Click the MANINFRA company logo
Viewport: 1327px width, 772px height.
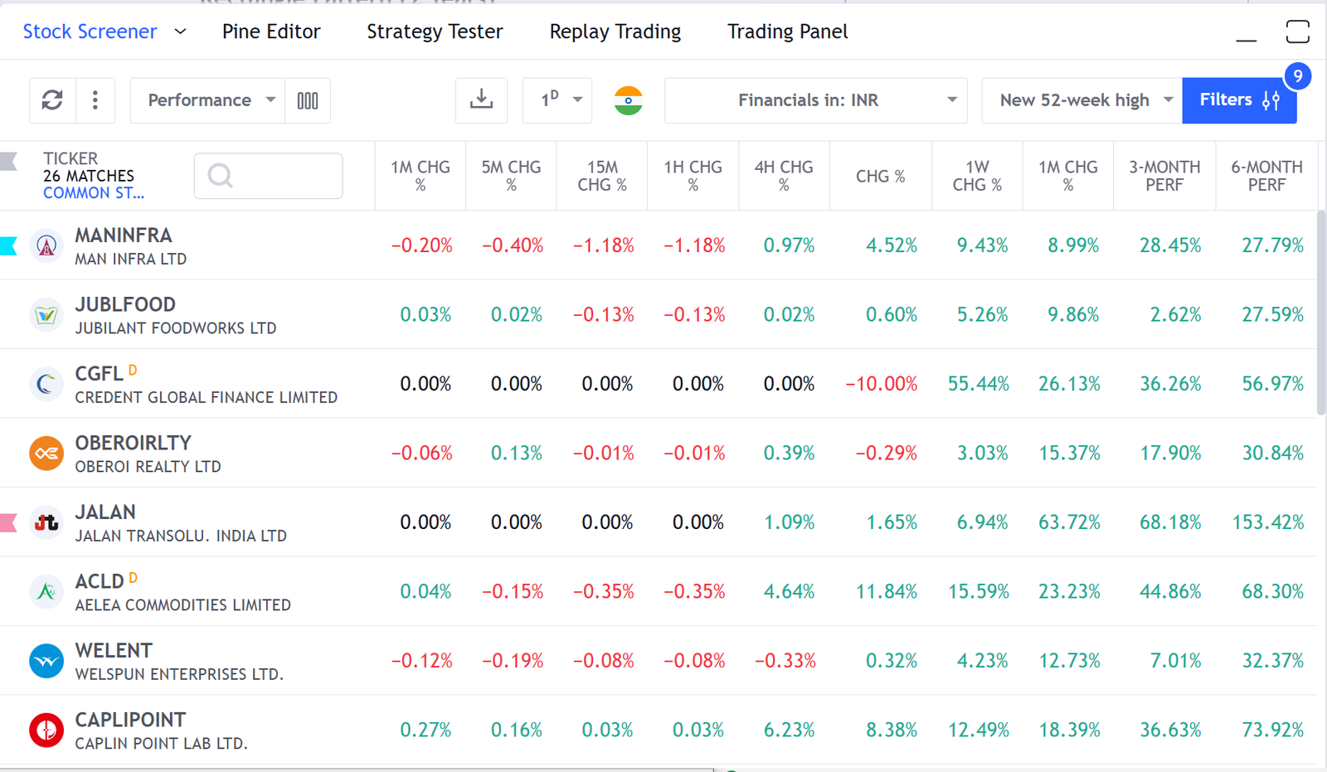46,245
